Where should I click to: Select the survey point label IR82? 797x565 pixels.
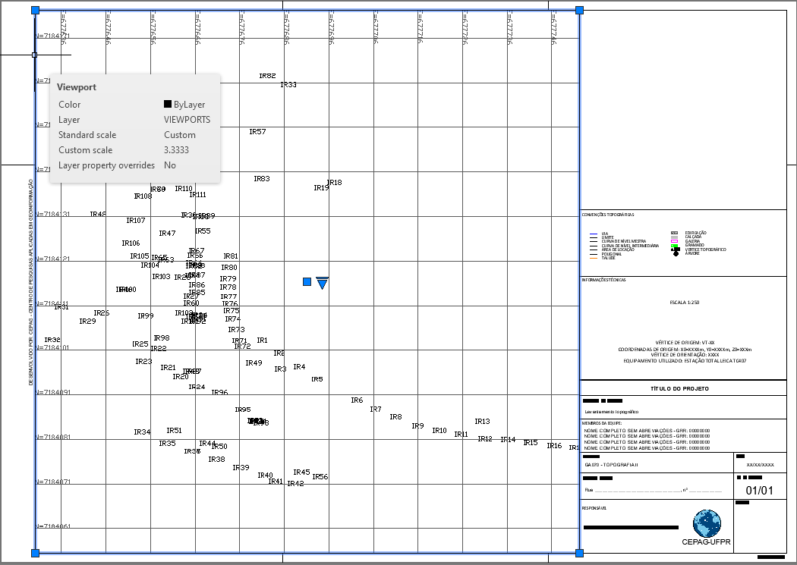coord(267,76)
